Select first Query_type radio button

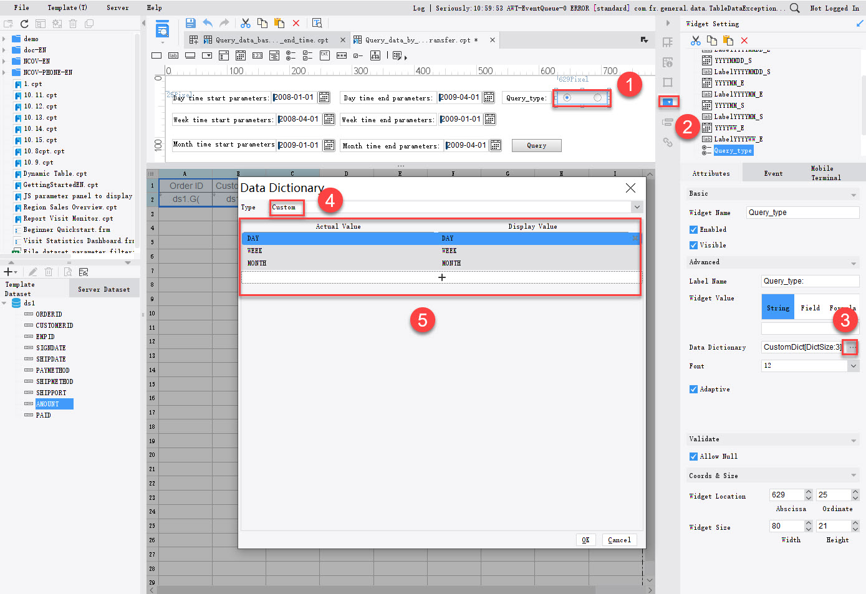point(567,97)
